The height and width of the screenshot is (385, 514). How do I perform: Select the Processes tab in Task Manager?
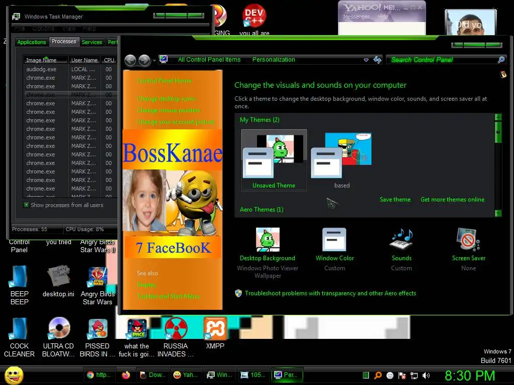(64, 41)
